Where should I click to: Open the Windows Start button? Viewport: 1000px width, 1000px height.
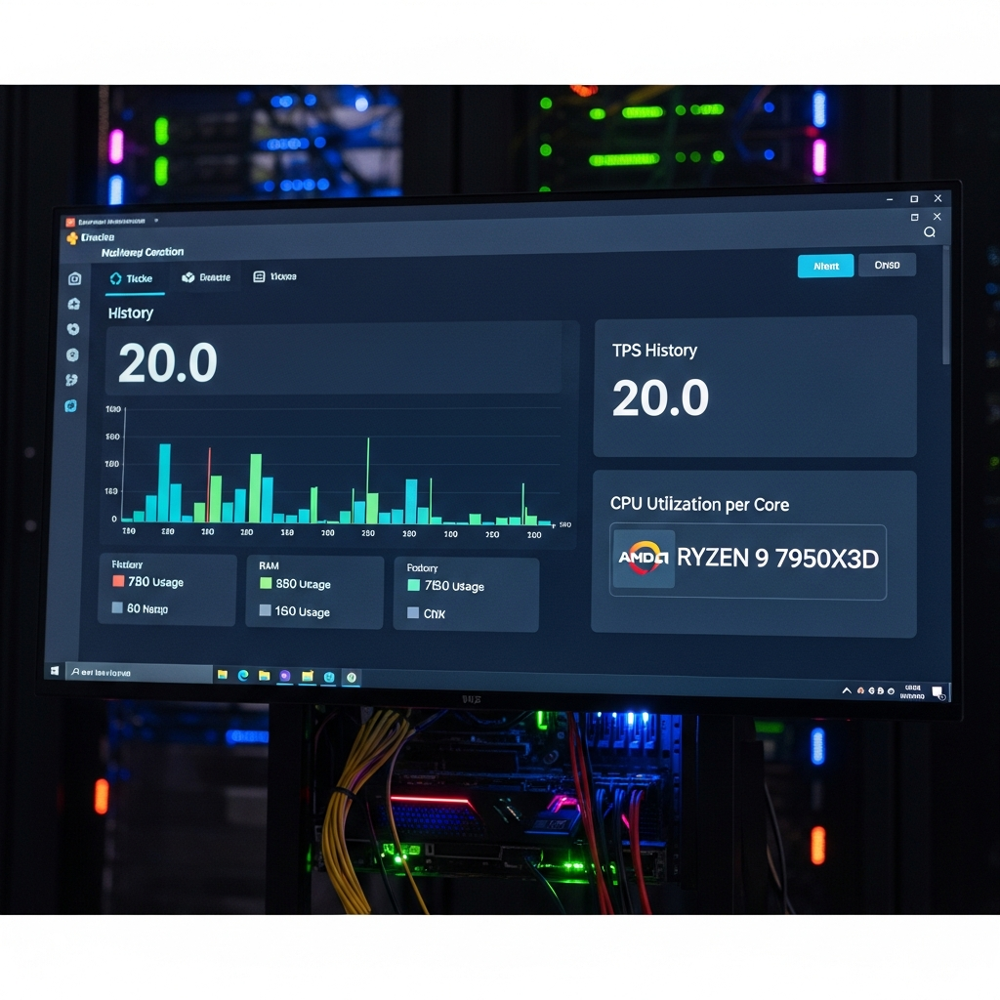55,670
